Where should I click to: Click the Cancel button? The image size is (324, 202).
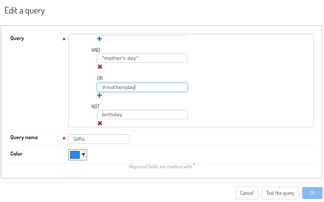pyautogui.click(x=247, y=193)
